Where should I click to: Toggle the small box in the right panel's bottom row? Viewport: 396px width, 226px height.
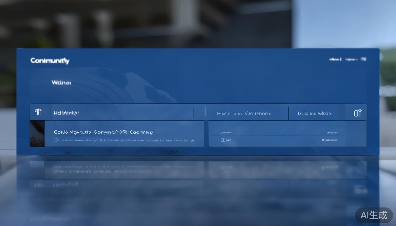223,140
